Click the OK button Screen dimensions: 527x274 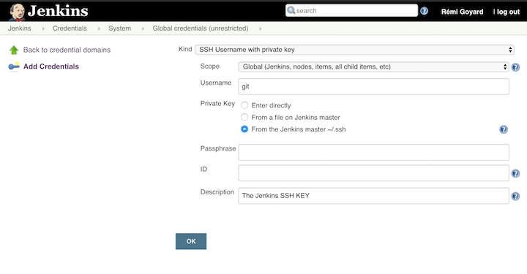pyautogui.click(x=191, y=241)
